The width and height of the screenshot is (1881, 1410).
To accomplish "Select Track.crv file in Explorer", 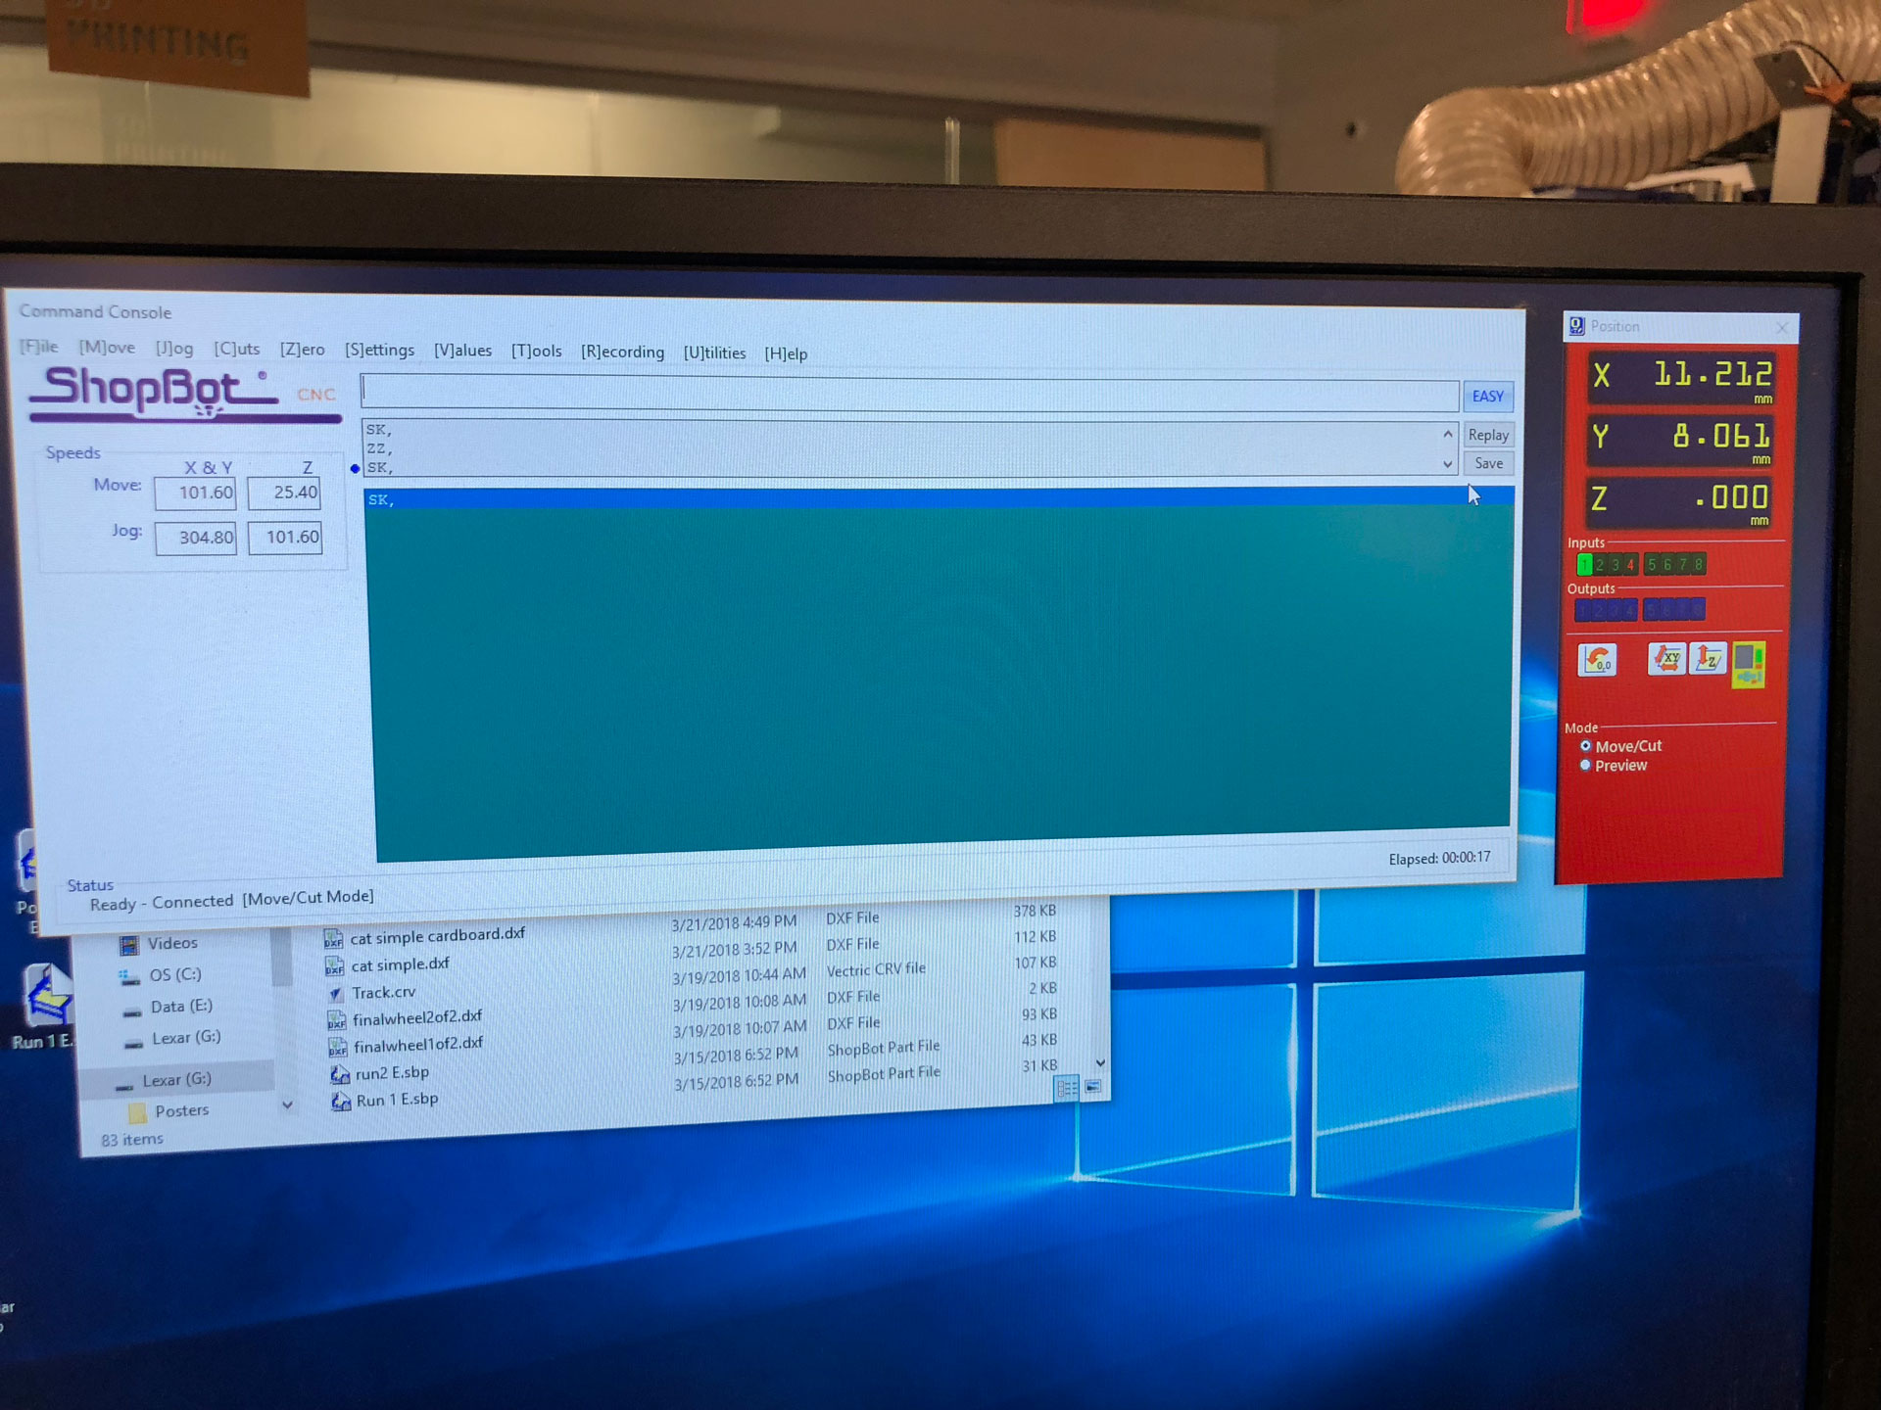I will pyautogui.click(x=383, y=993).
